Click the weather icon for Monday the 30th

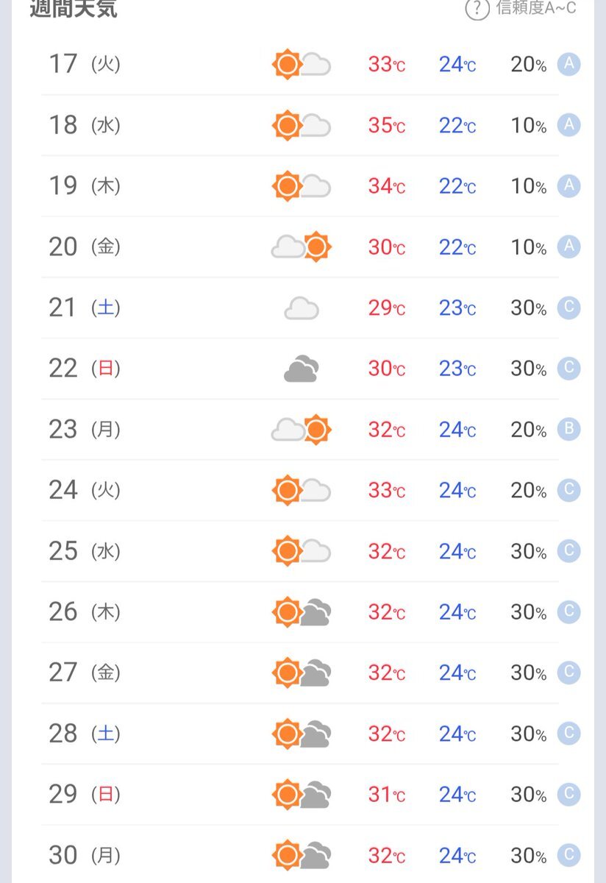point(302,856)
